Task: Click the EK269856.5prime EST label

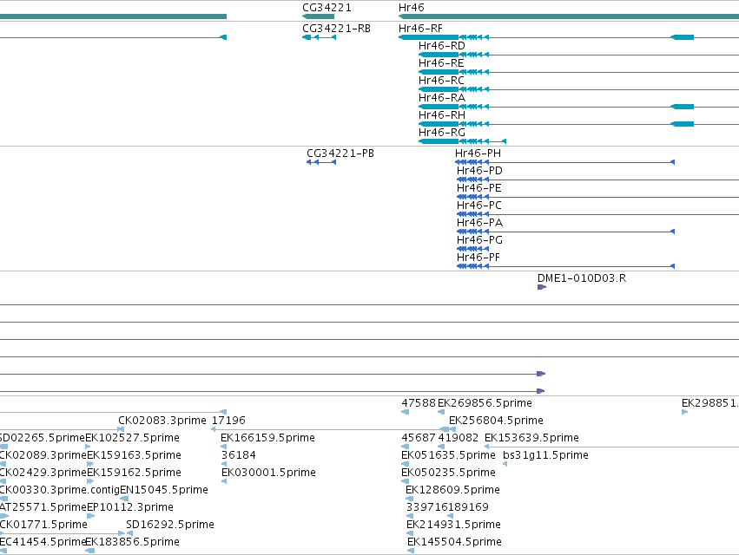Action: (485, 403)
